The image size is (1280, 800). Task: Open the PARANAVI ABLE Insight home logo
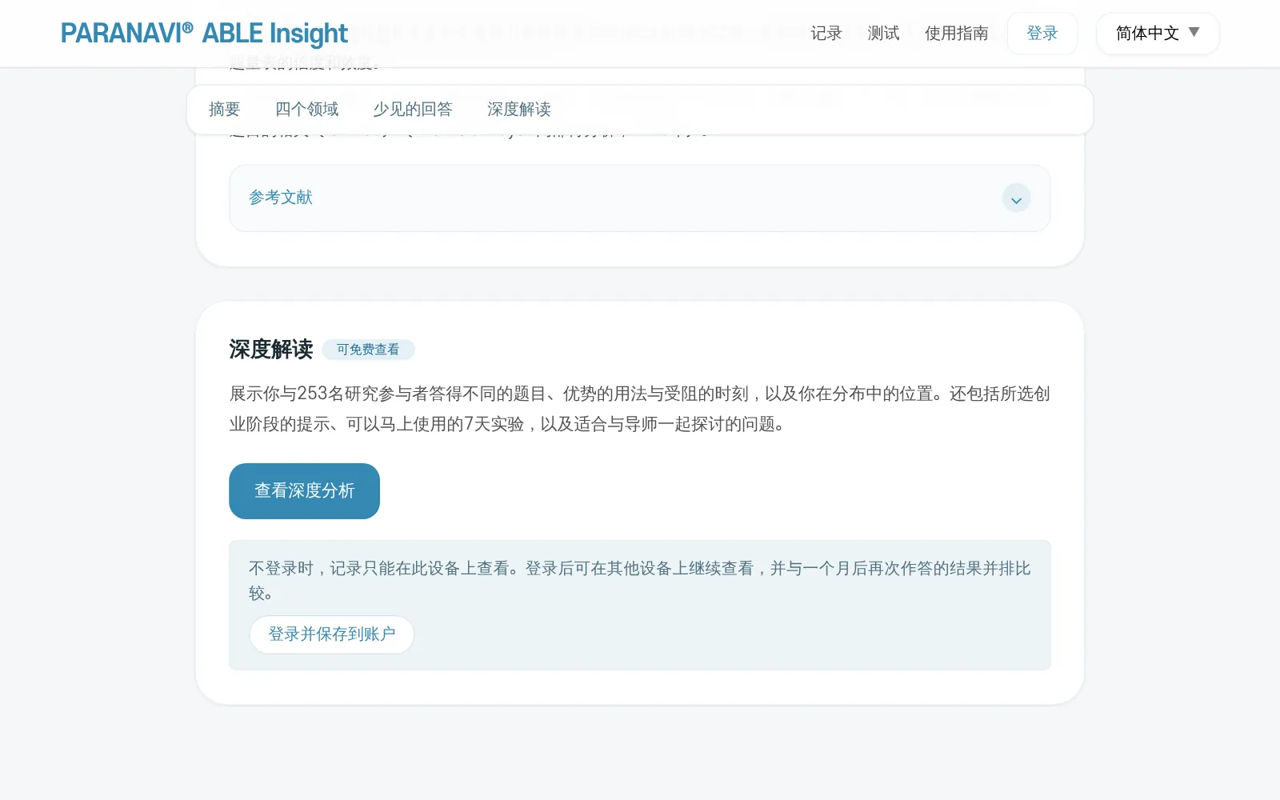click(204, 34)
